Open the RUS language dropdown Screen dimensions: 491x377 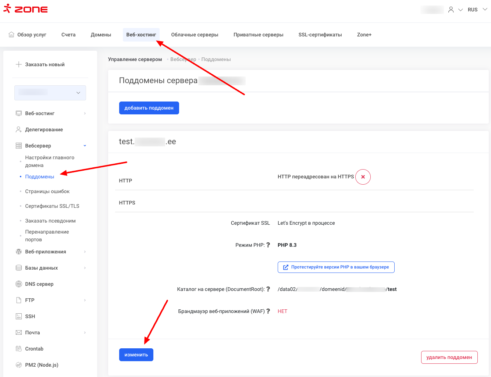(x=477, y=10)
